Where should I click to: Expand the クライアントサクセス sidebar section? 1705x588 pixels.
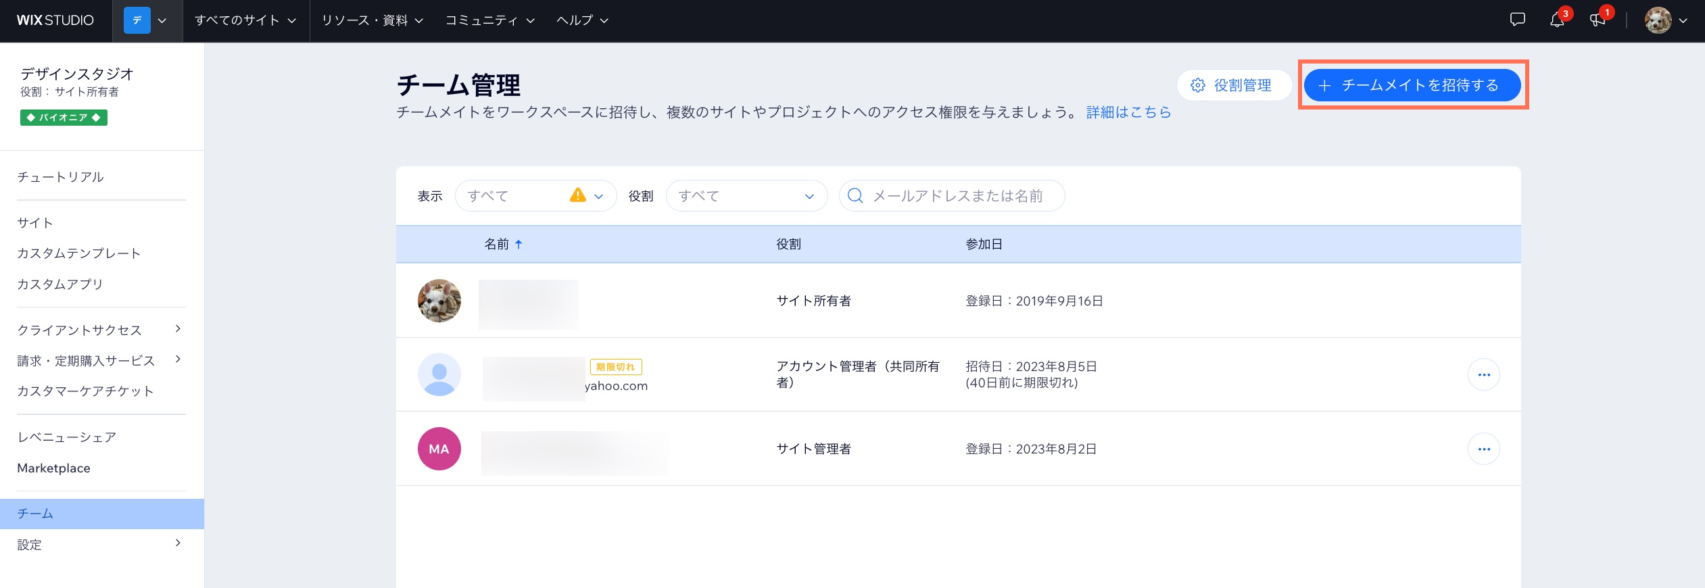tap(100, 330)
